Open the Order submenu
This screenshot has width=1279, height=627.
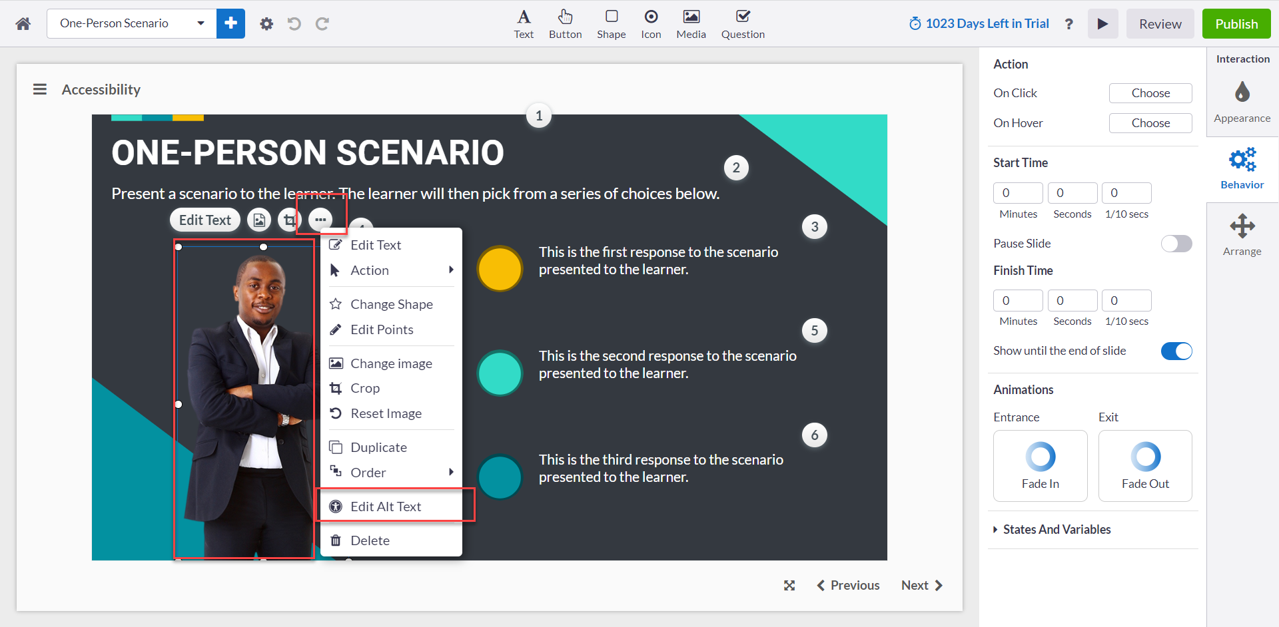coord(391,473)
